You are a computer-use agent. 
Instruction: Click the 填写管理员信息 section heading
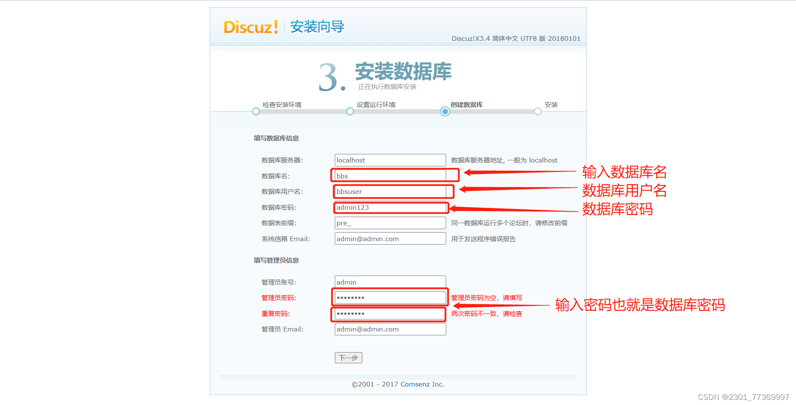pyautogui.click(x=276, y=260)
